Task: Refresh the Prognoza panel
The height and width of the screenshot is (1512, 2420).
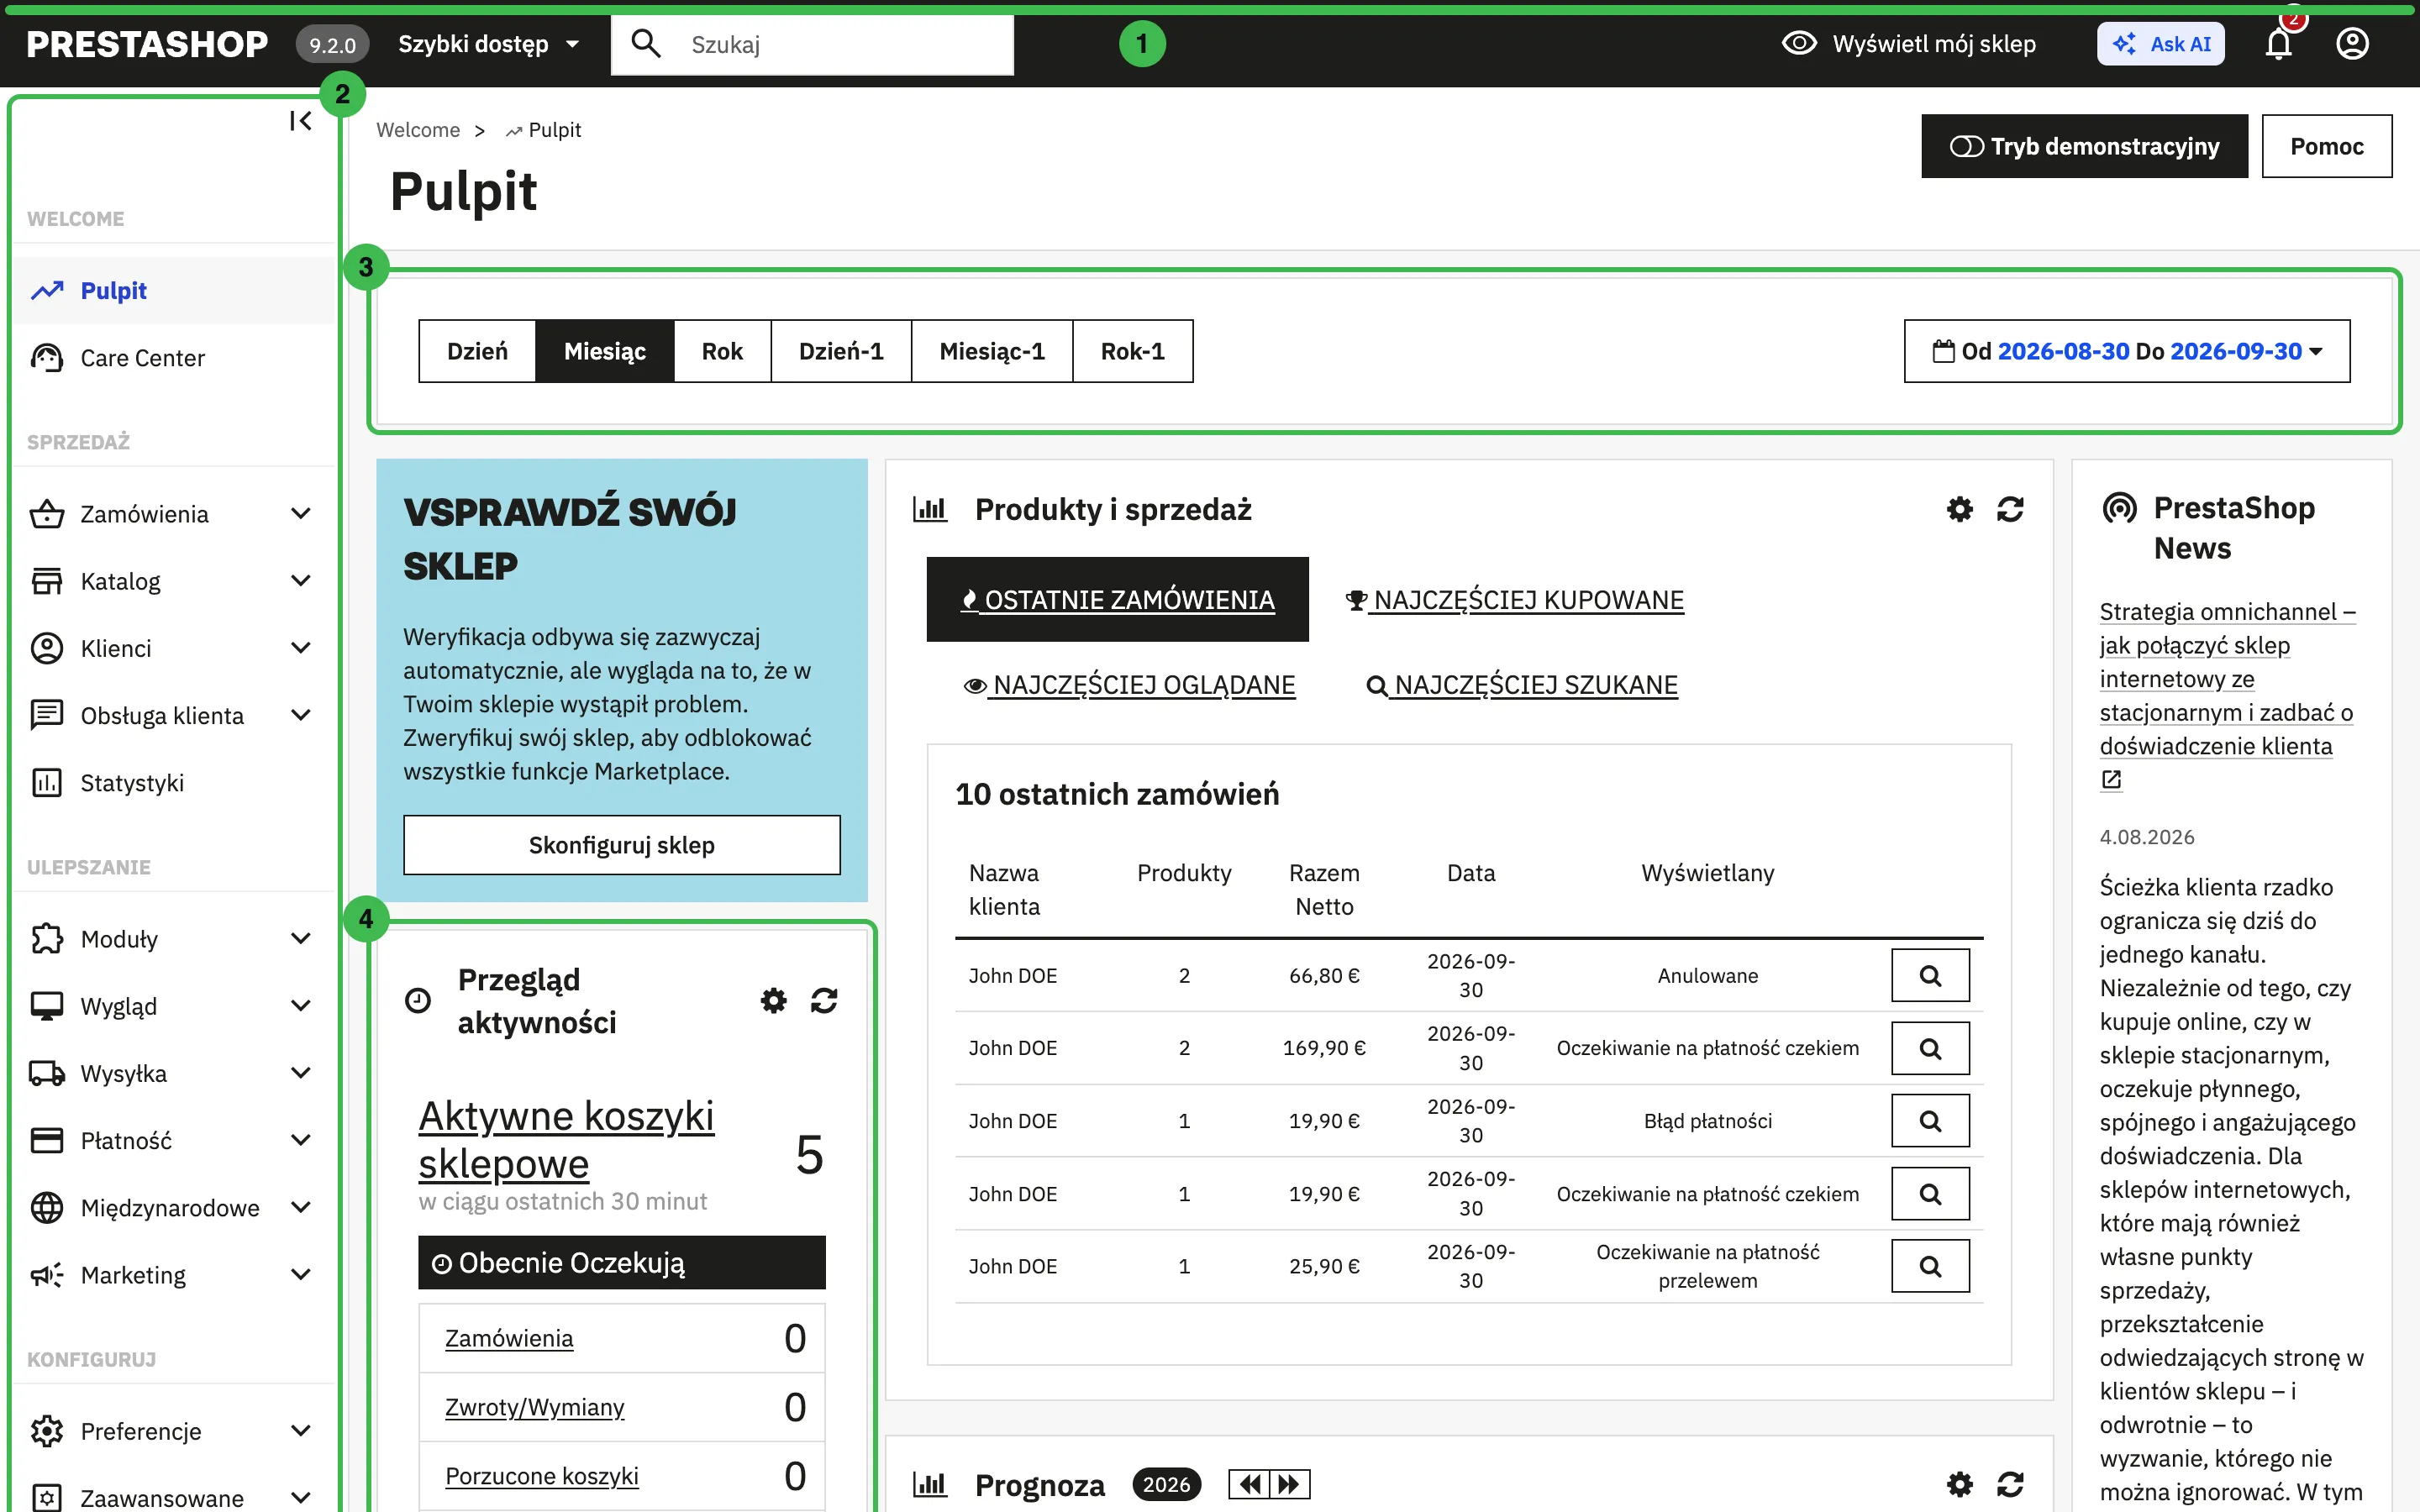Action: (x=2010, y=1484)
